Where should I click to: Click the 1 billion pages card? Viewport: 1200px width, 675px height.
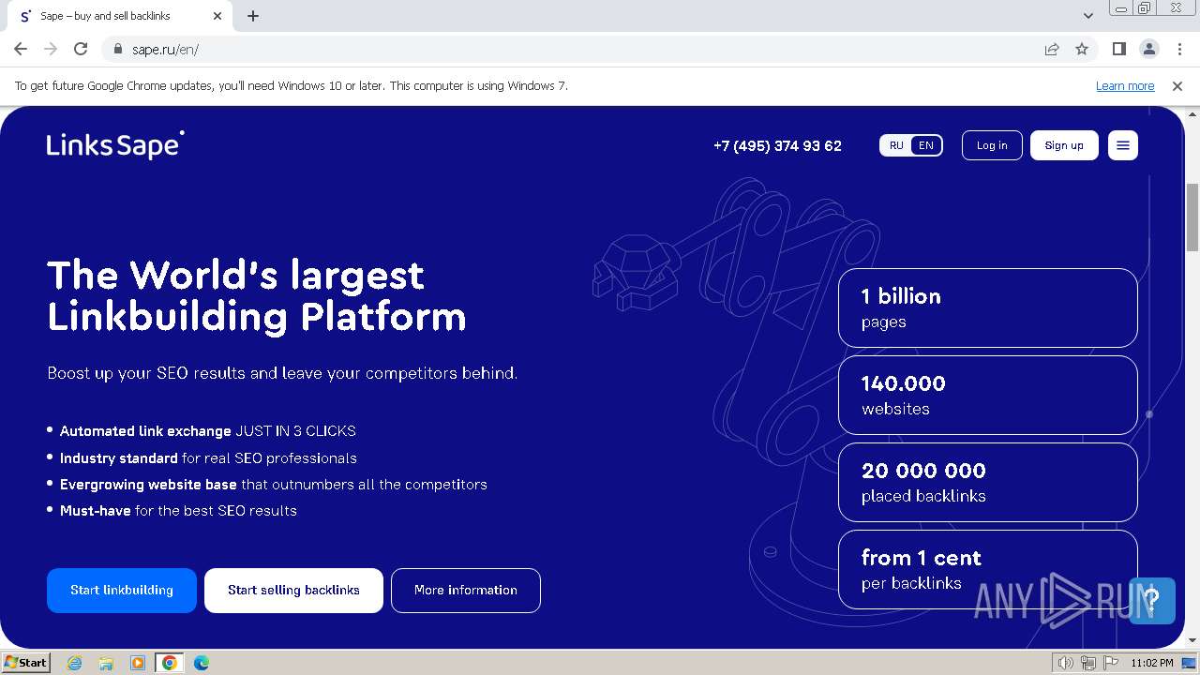988,308
